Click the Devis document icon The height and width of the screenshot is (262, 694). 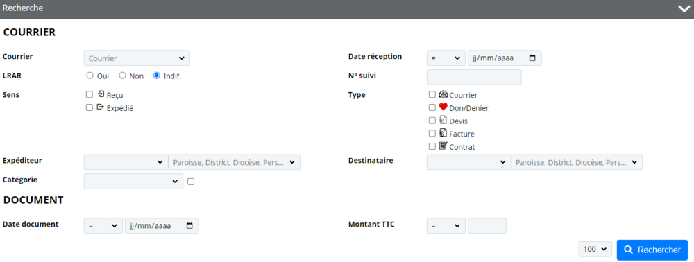(x=443, y=120)
